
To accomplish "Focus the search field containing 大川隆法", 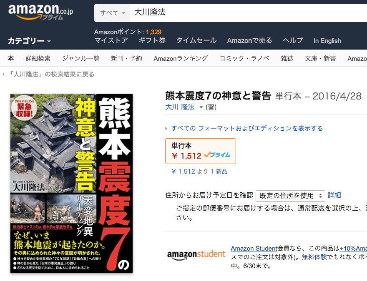I will point(248,13).
